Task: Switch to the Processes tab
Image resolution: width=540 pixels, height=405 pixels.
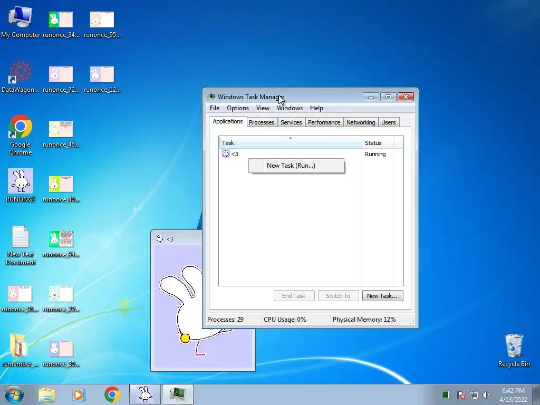Action: tap(262, 122)
